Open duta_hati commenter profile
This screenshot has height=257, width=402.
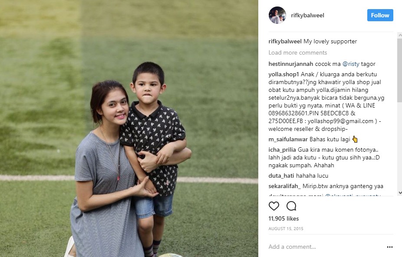[281, 176]
